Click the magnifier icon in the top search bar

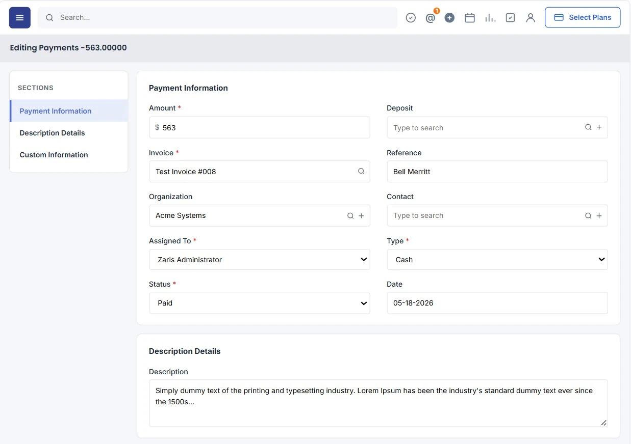49,18
